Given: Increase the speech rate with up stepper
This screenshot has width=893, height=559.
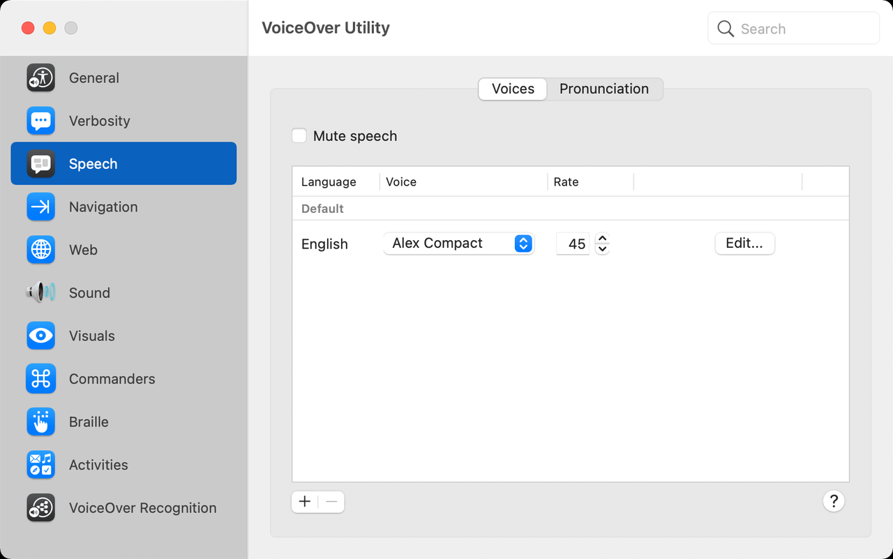Looking at the screenshot, I should point(603,238).
